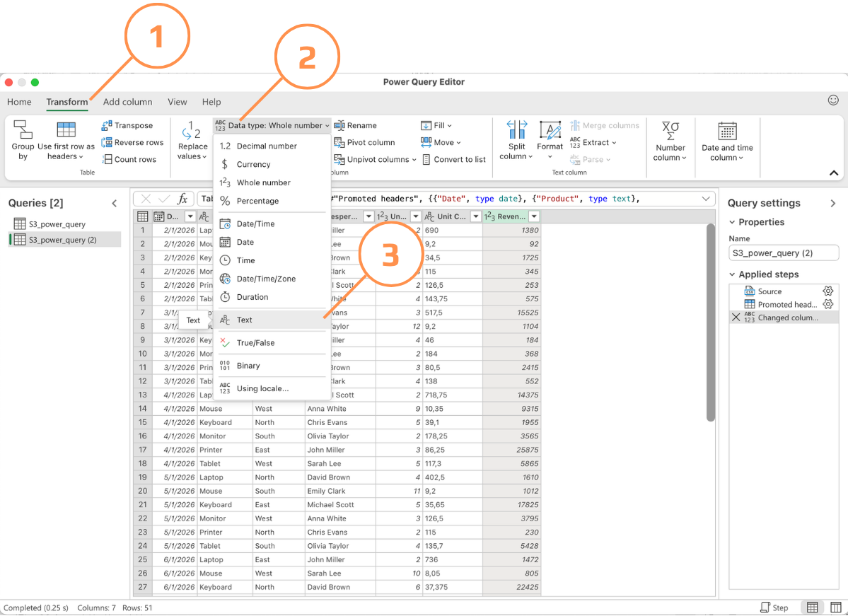Choose Currency data type

(272, 164)
